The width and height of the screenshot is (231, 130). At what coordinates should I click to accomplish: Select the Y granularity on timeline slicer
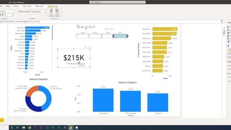78,26
